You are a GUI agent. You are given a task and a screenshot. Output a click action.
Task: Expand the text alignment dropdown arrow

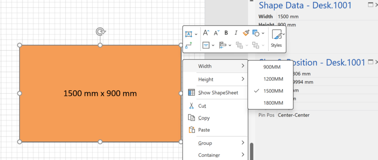tap(213, 45)
